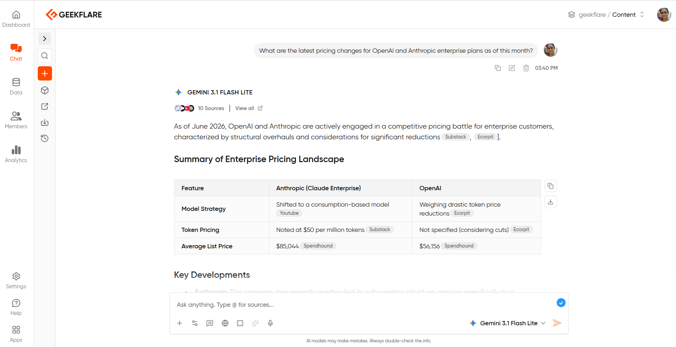Viewport: 676px width, 347px height.
Task: Expand the geekflare / Content workspace switcher
Action: [x=606, y=15]
